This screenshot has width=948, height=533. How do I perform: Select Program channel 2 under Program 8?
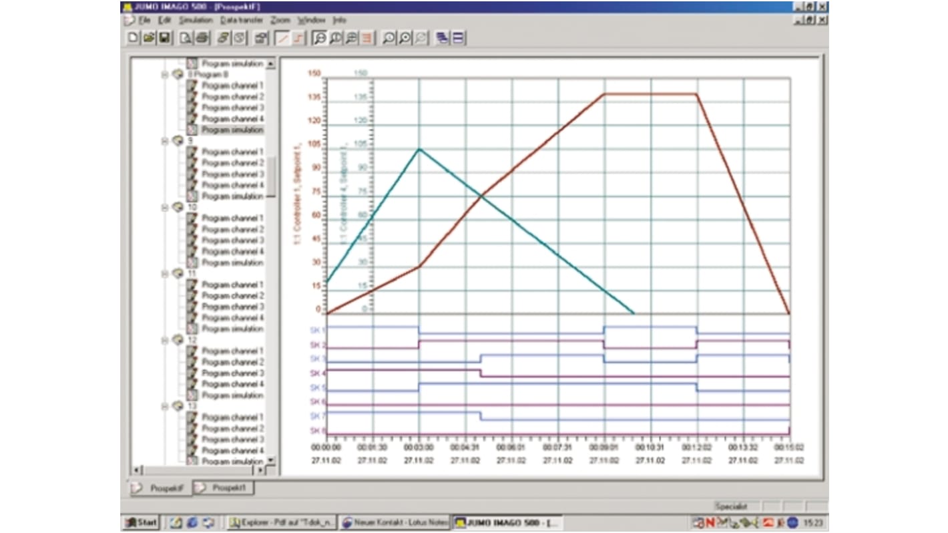pos(233,97)
